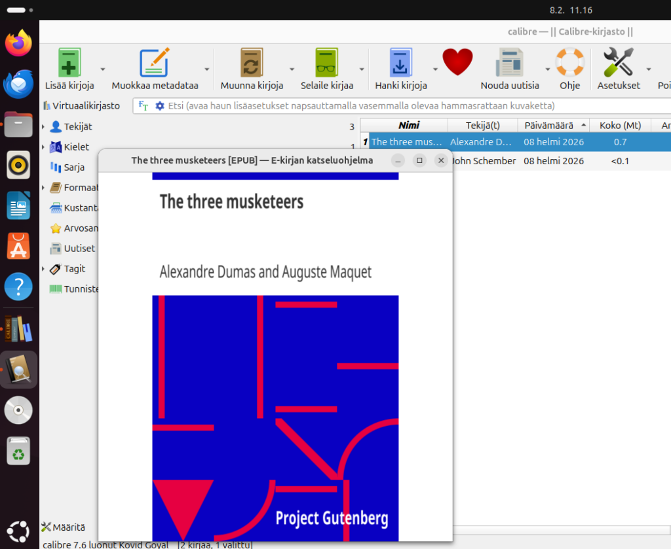Open Selaile kirjaa book viewer icon
The height and width of the screenshot is (549, 671).
326,63
